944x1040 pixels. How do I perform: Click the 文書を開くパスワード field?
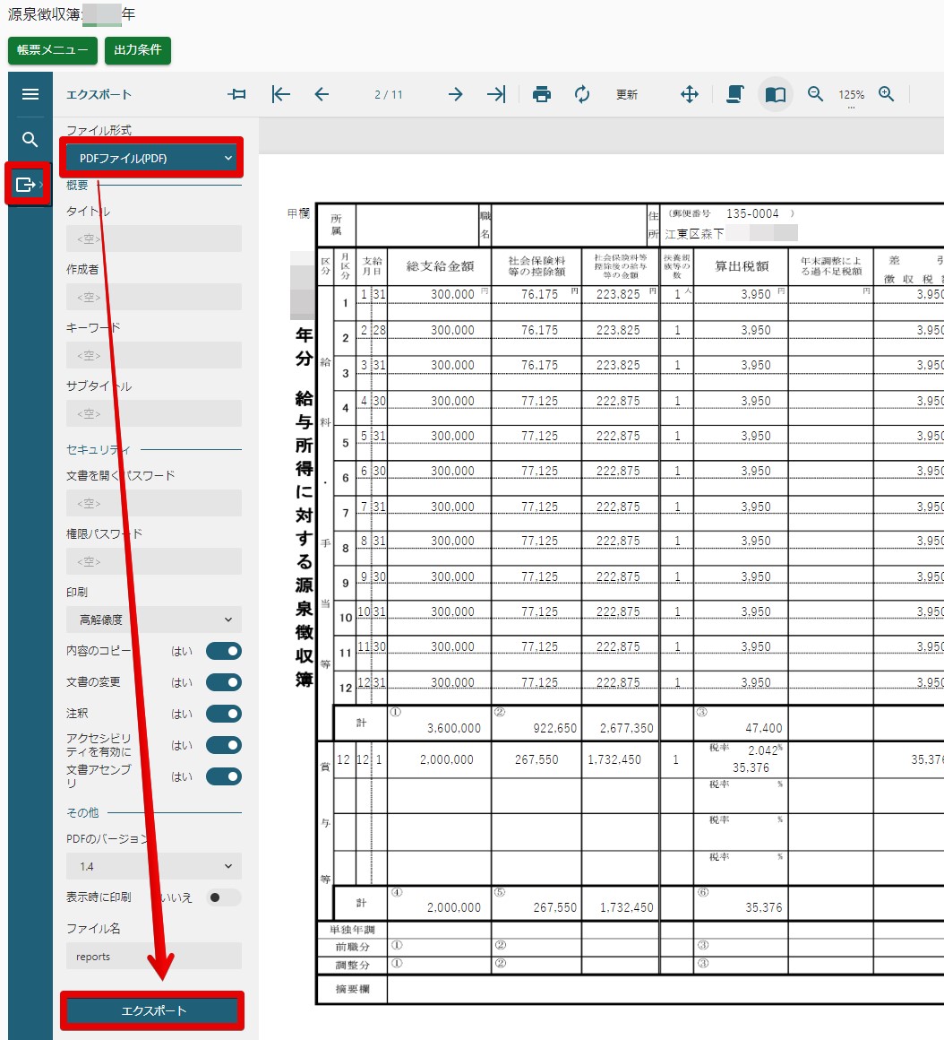154,504
